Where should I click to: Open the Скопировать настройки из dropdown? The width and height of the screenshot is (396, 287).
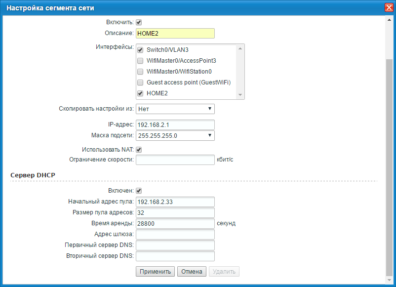[x=175, y=109]
